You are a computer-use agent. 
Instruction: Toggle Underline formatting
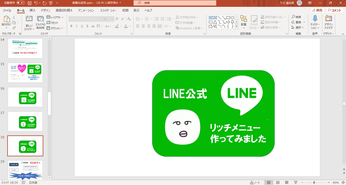[82, 26]
